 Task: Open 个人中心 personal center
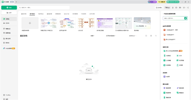coord(7,95)
